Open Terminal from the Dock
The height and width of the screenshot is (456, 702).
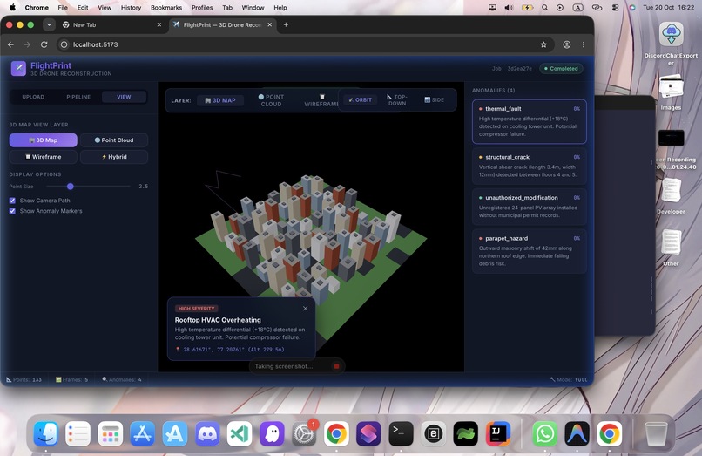click(401, 433)
